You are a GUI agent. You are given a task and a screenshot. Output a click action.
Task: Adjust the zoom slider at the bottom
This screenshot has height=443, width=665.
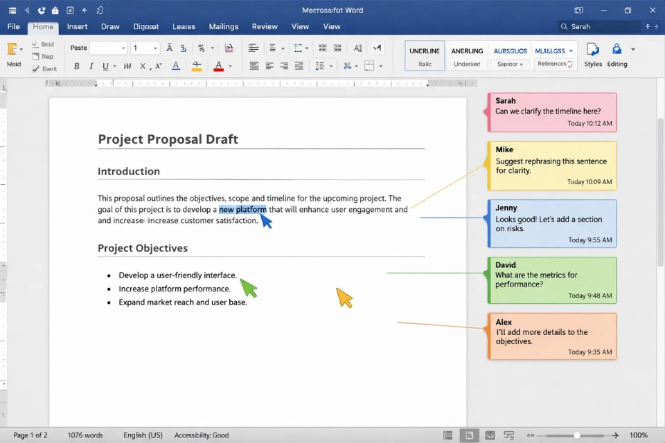pos(575,435)
